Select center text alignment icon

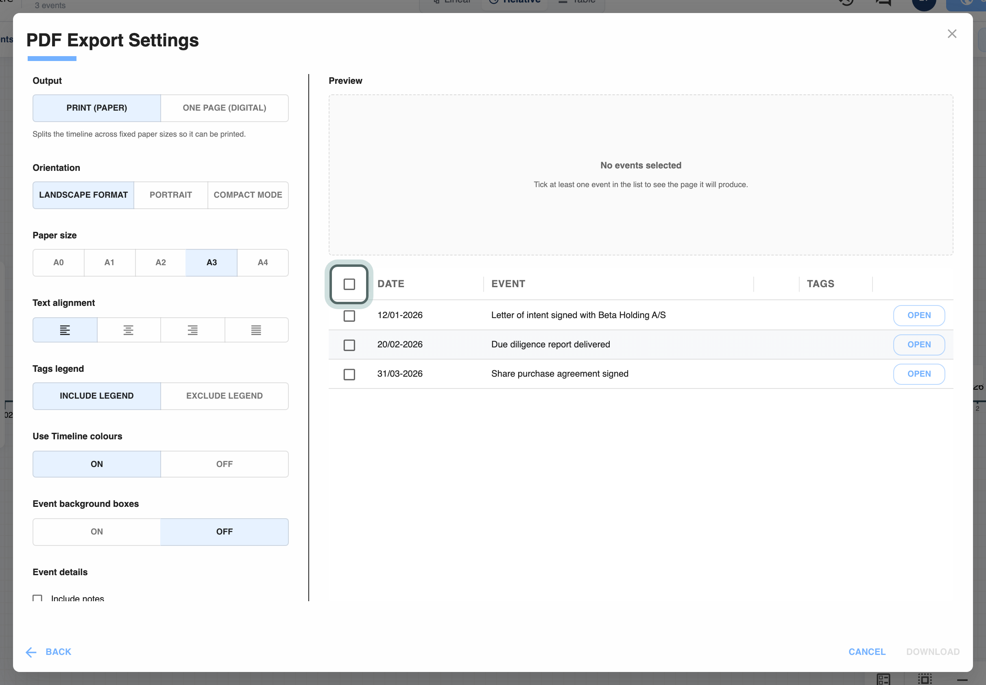tap(128, 329)
